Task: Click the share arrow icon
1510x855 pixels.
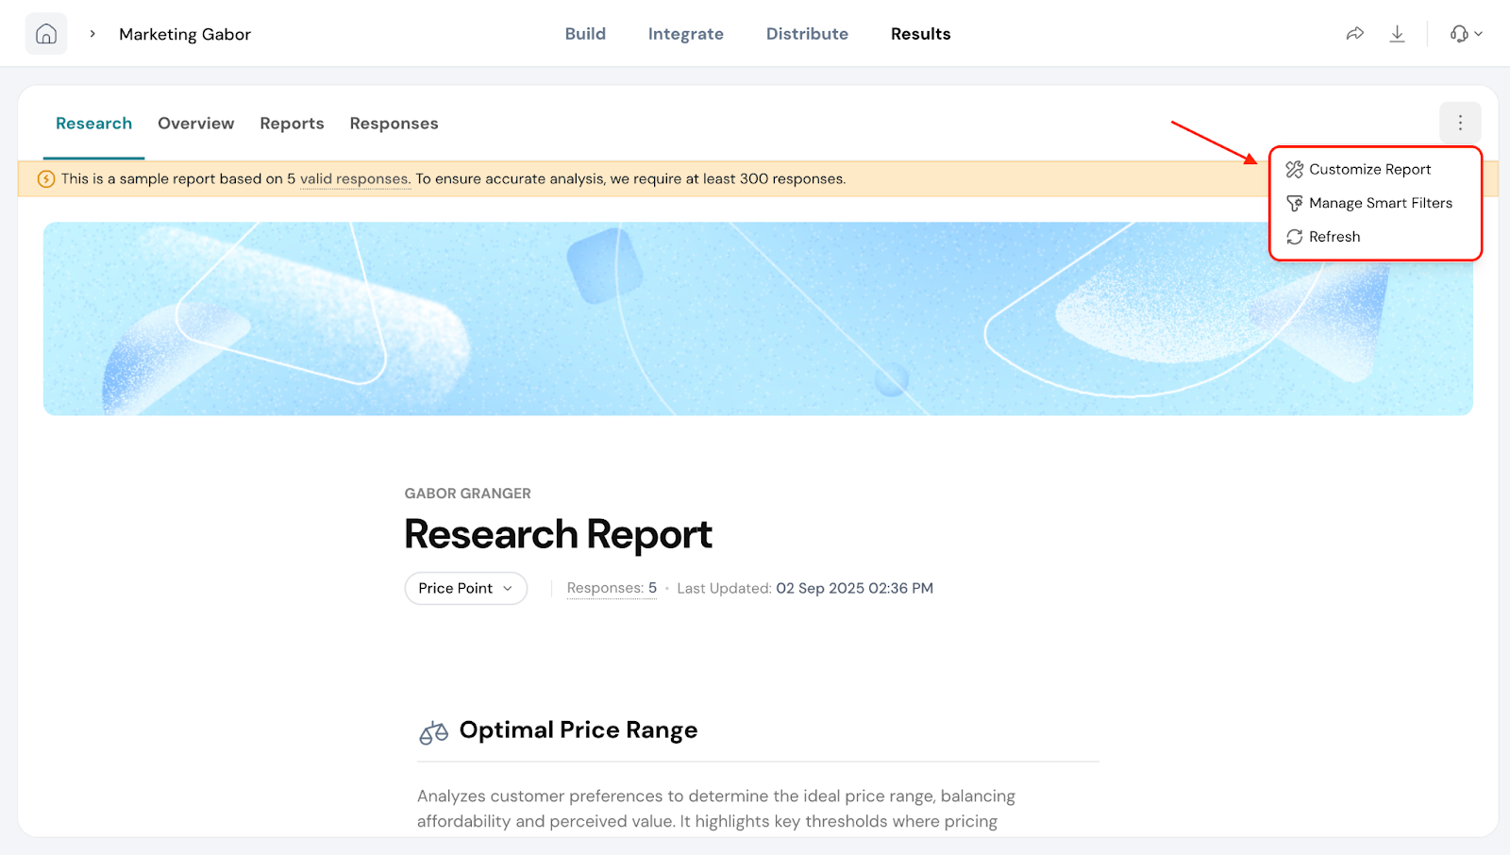Action: click(x=1354, y=34)
